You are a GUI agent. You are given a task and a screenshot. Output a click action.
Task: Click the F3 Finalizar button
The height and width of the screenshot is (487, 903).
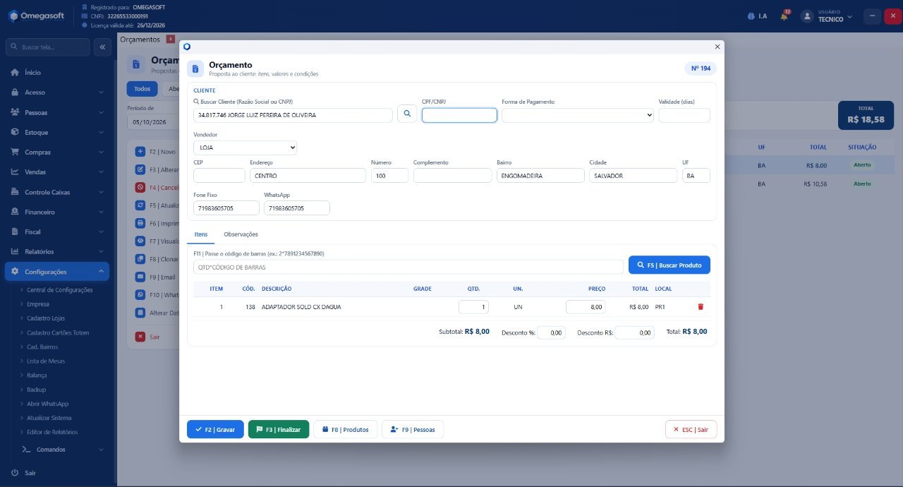coord(279,429)
